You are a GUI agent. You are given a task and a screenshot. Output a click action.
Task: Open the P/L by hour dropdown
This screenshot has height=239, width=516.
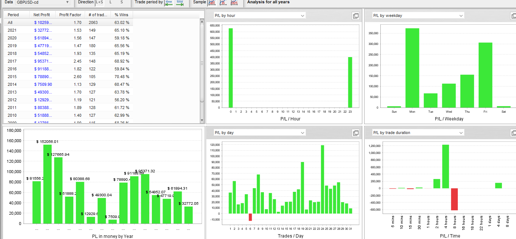point(259,15)
